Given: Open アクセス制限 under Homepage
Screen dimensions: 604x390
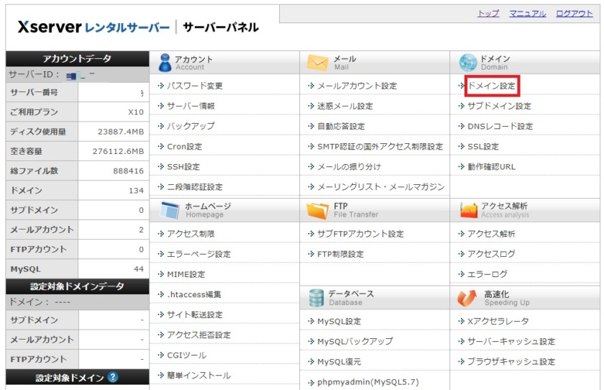Looking at the screenshot, I should (191, 234).
